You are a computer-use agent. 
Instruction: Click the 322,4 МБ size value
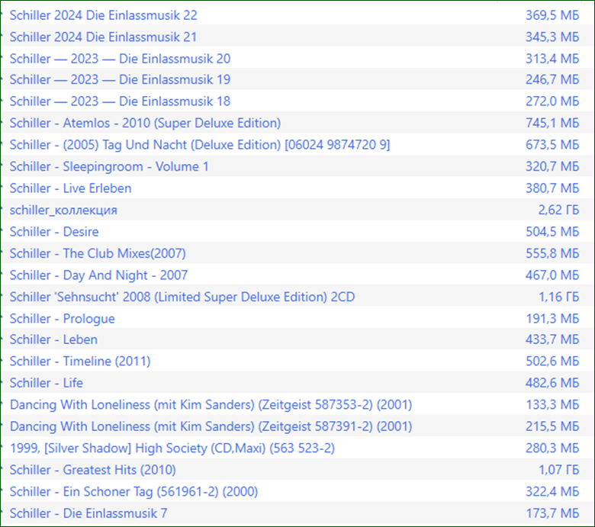552,492
